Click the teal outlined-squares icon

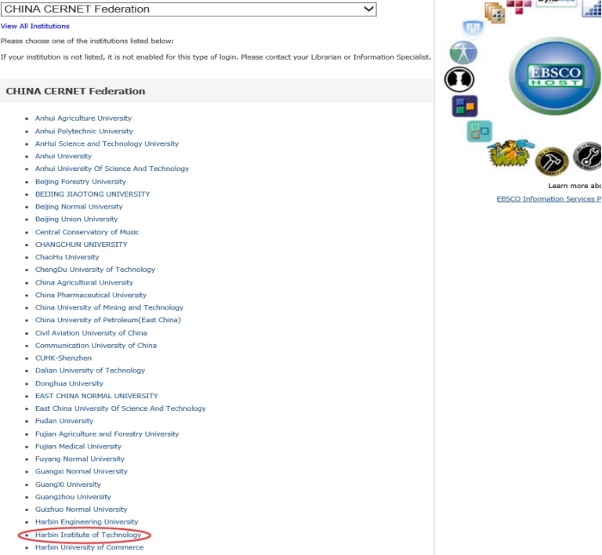[x=479, y=131]
